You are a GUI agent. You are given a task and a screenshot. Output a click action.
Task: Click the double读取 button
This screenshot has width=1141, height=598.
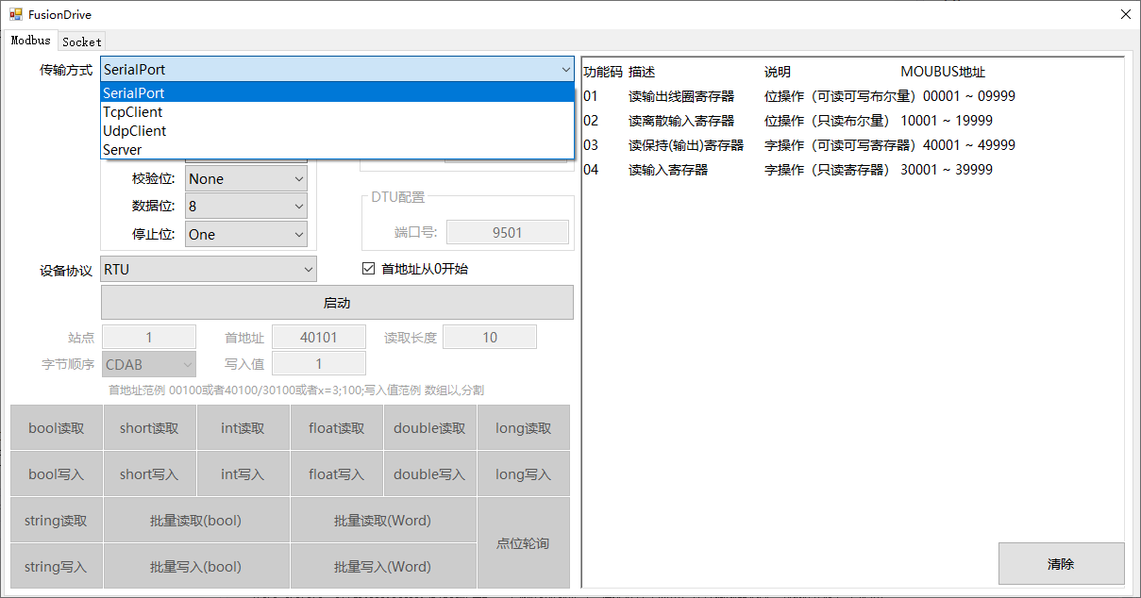(x=429, y=428)
